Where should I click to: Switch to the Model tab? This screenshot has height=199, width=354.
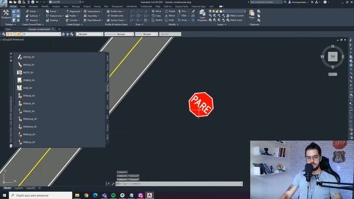tap(7, 188)
